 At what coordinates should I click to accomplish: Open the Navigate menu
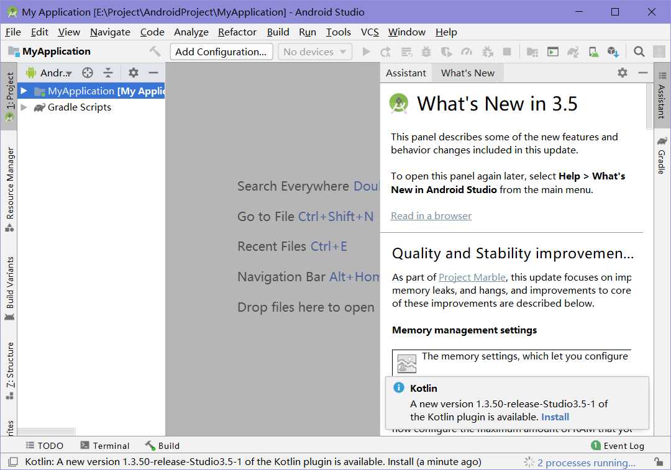point(110,32)
